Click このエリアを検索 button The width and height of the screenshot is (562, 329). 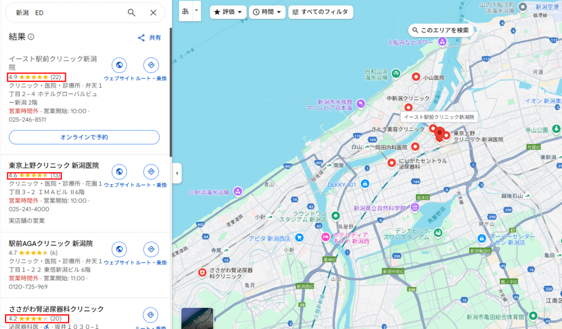440,30
